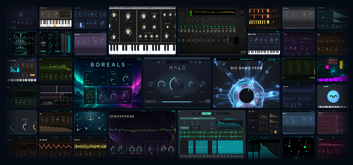Click the Halo Mix slider bar
Viewport: 353px width, 165px height.
coord(177,102)
